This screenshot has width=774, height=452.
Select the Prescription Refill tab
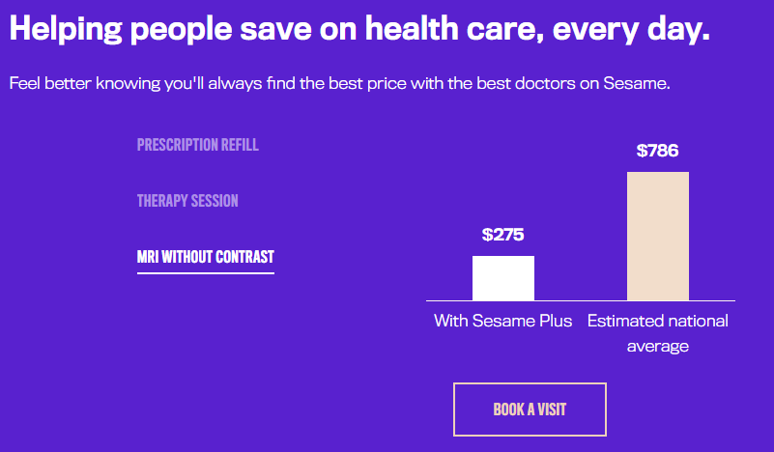[197, 145]
